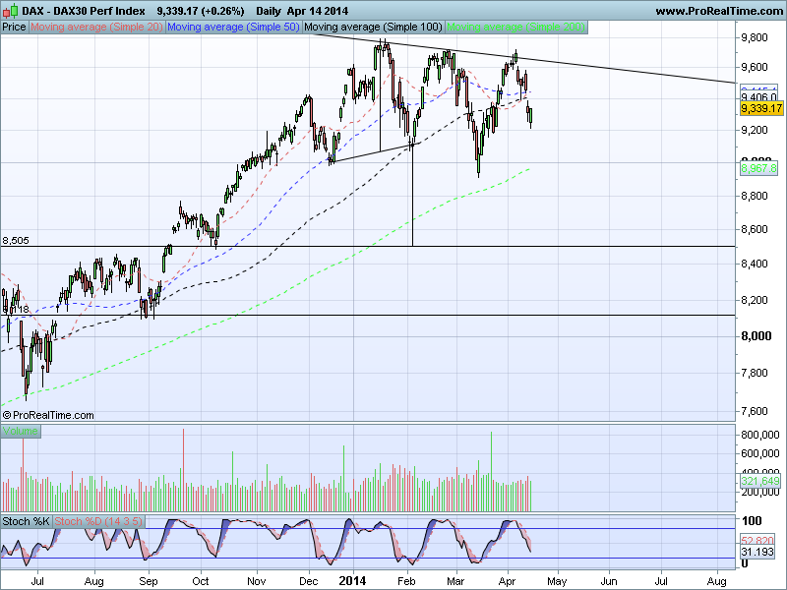Click the 8,600 price axis label
This screenshot has width=787, height=590.
click(x=755, y=229)
